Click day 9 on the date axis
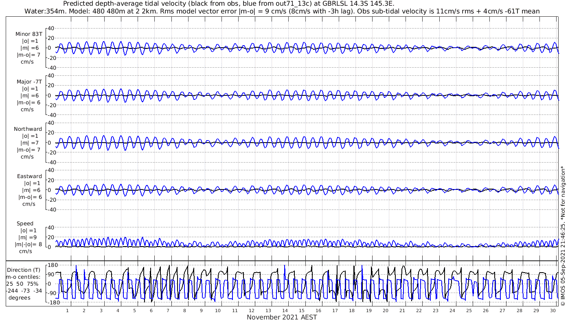The image size is (570, 326). (201, 311)
